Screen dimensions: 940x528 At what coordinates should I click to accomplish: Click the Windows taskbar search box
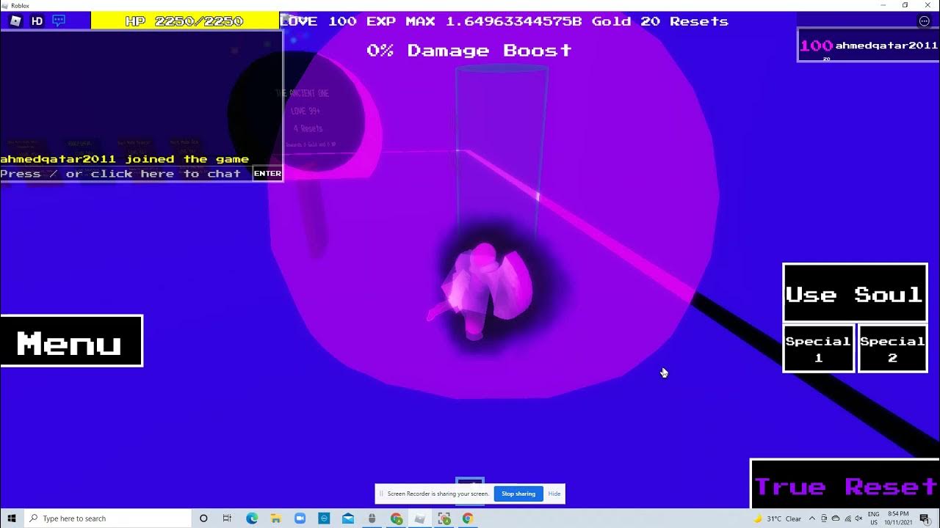pos(107,518)
